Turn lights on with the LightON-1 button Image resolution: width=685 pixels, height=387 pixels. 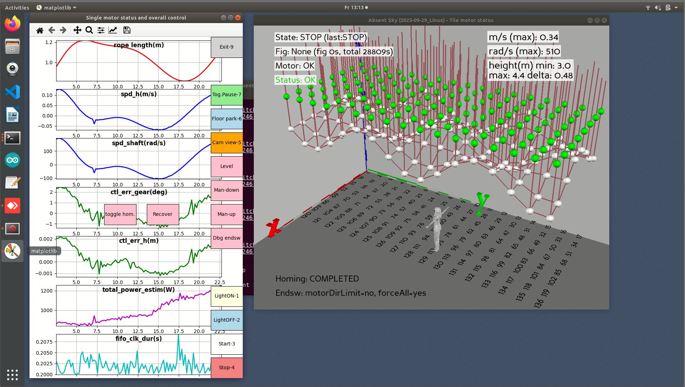click(226, 296)
